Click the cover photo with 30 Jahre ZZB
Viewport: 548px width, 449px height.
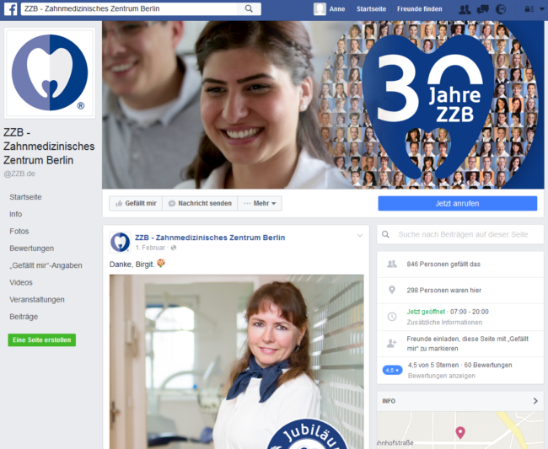click(323, 104)
